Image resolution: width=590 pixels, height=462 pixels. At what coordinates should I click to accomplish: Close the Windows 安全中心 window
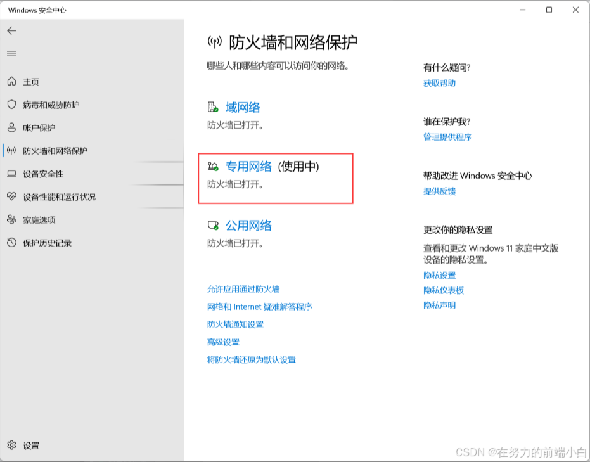pos(575,10)
